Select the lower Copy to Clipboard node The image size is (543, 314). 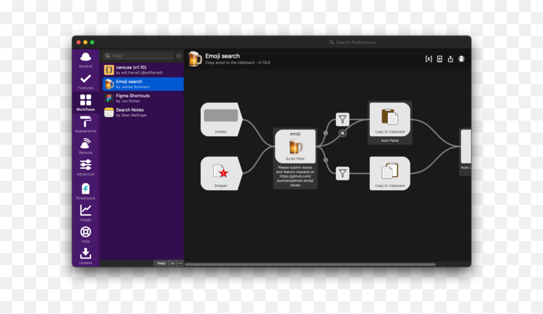pos(390,173)
